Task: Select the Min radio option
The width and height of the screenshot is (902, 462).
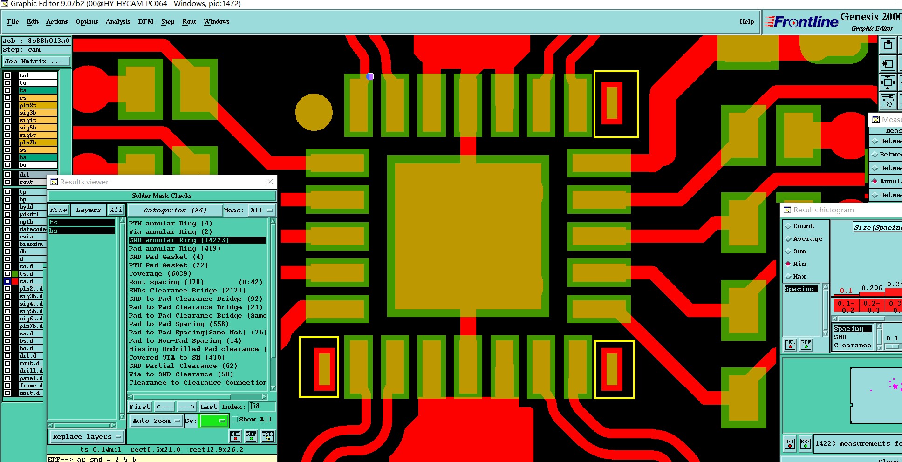Action: click(x=788, y=264)
